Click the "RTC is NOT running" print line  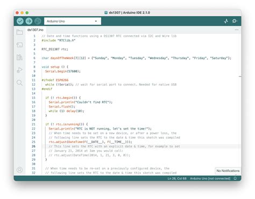(100, 129)
